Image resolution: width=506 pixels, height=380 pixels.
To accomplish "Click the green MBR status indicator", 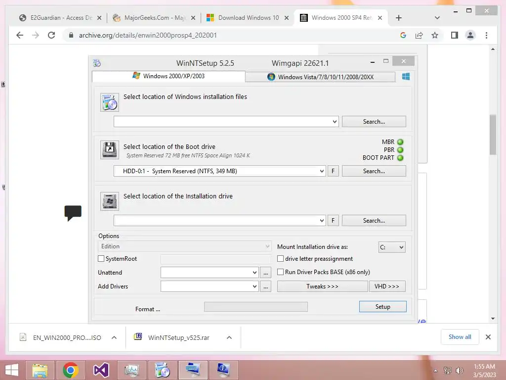I will click(400, 142).
